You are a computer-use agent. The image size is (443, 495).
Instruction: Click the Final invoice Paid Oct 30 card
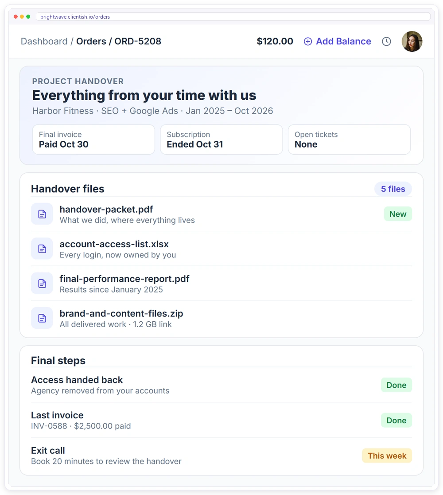(x=94, y=140)
